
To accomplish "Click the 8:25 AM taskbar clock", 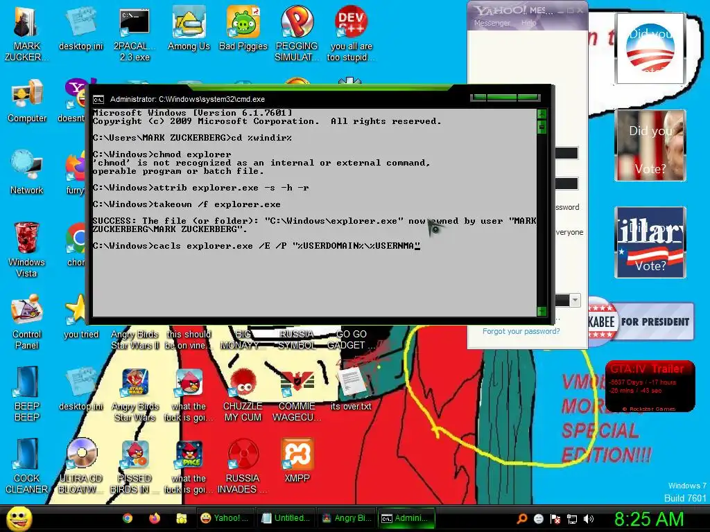I will pos(648,518).
